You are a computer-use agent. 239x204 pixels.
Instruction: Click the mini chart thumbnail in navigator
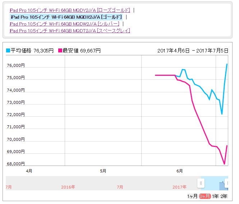(224, 186)
